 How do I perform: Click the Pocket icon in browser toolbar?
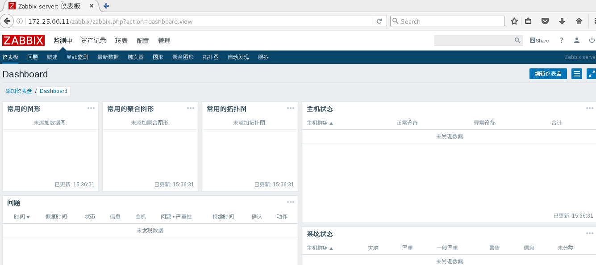[x=545, y=21]
